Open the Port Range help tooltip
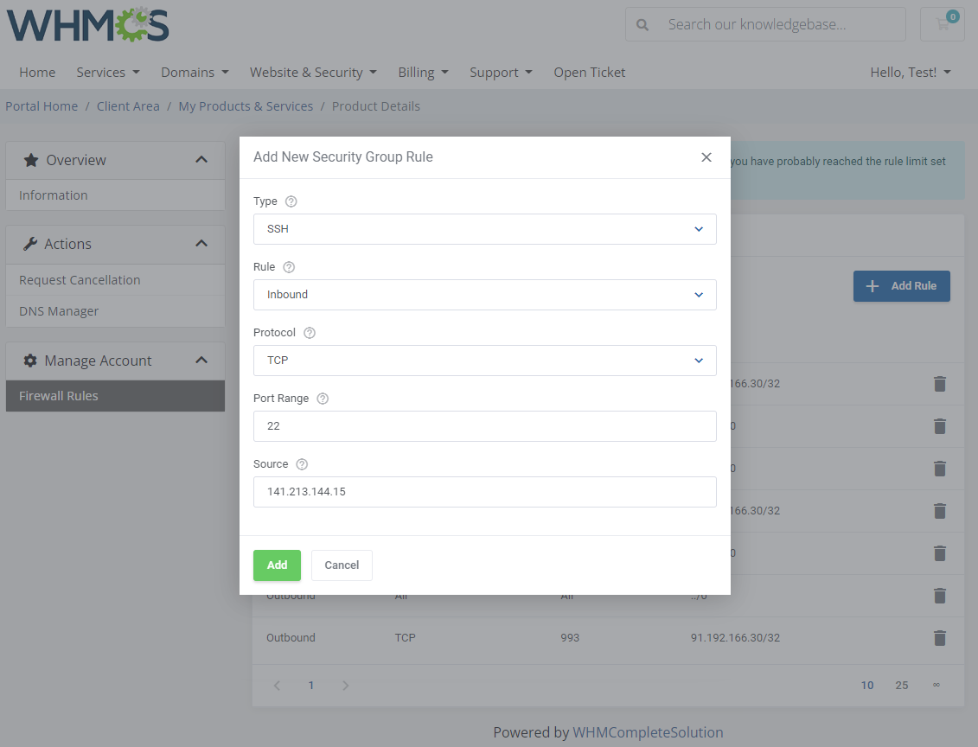 322,398
